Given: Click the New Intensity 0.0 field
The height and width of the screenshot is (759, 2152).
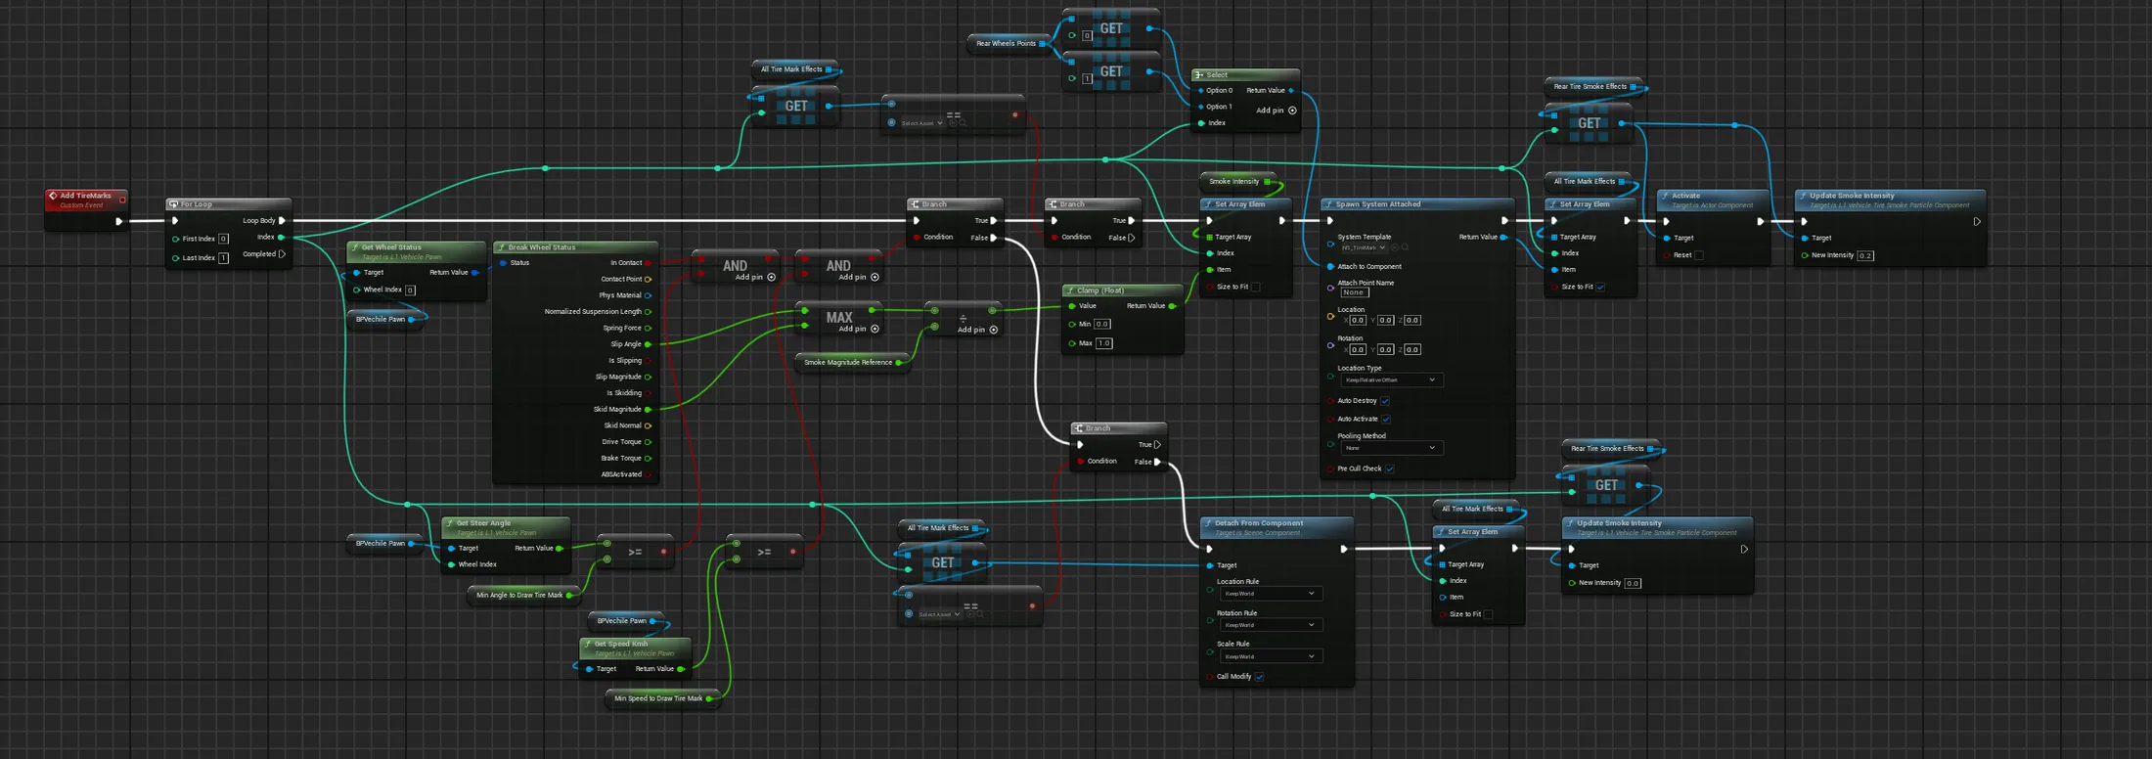Looking at the screenshot, I should pos(1633,583).
